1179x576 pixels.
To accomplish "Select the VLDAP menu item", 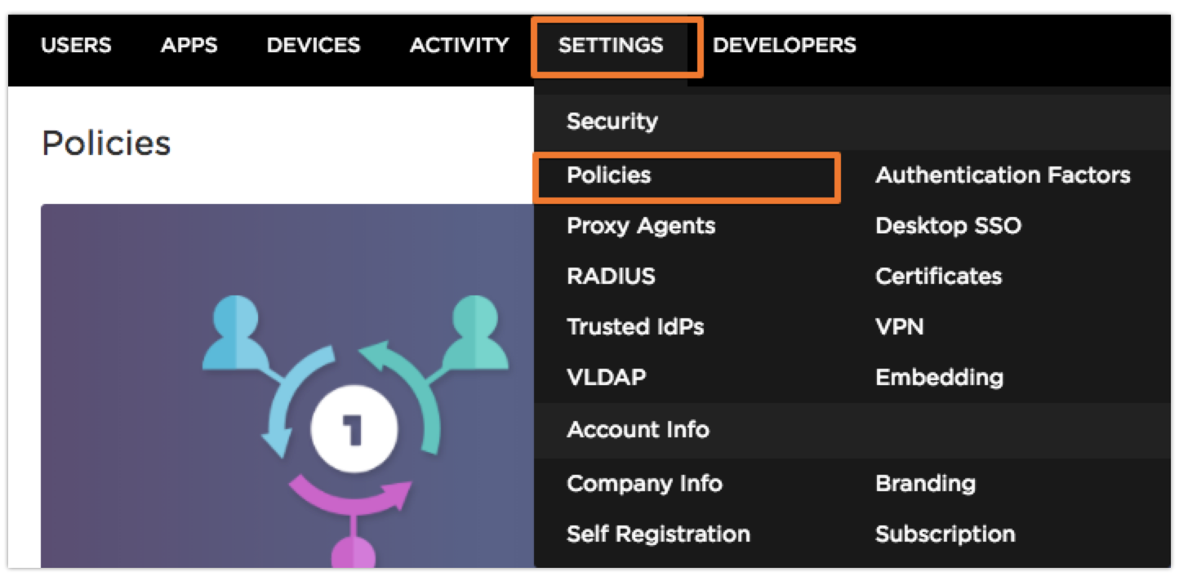I will [x=607, y=378].
